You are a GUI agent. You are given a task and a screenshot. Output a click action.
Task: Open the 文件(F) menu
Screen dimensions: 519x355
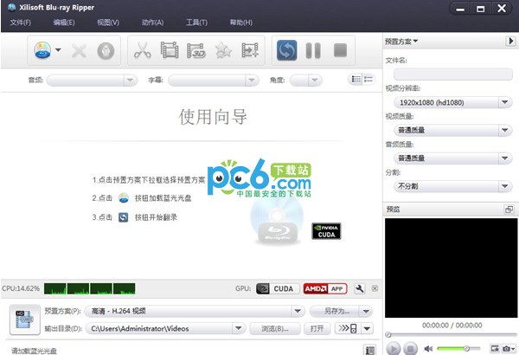point(21,23)
